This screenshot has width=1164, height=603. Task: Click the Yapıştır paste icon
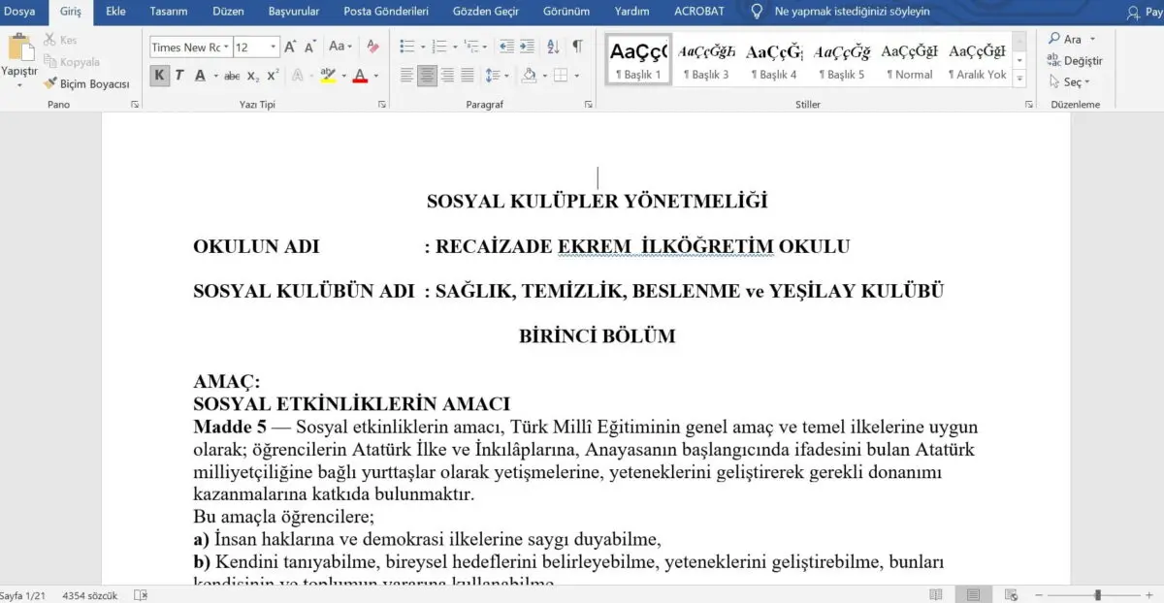point(19,48)
